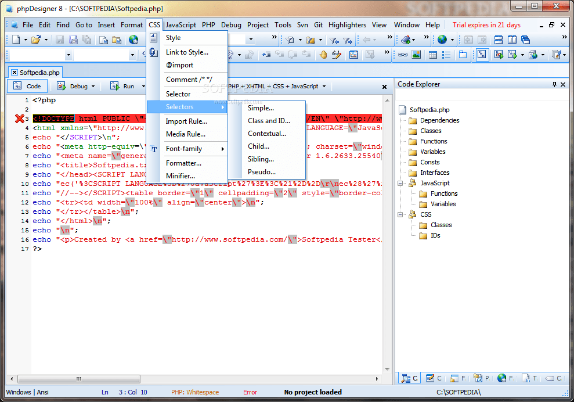Open the pencil editor bottom tab

[434, 378]
